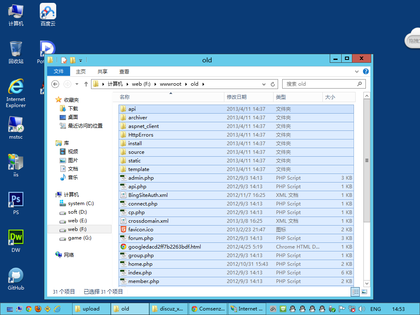Select web (E:) drive

pos(73,220)
